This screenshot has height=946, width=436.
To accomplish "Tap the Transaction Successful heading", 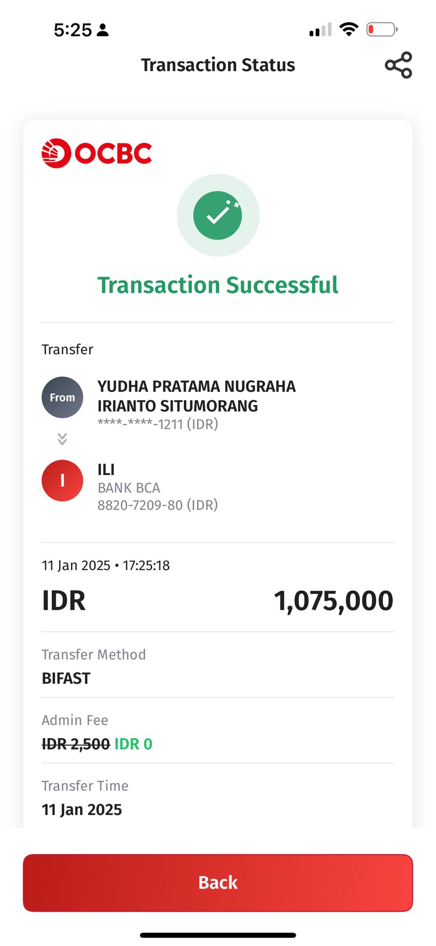I will 218,285.
